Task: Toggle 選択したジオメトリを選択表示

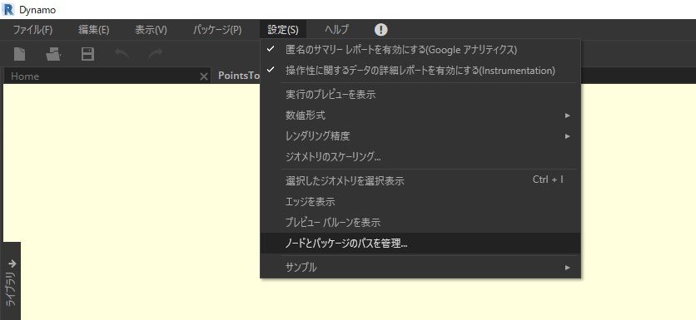Action: click(420, 180)
